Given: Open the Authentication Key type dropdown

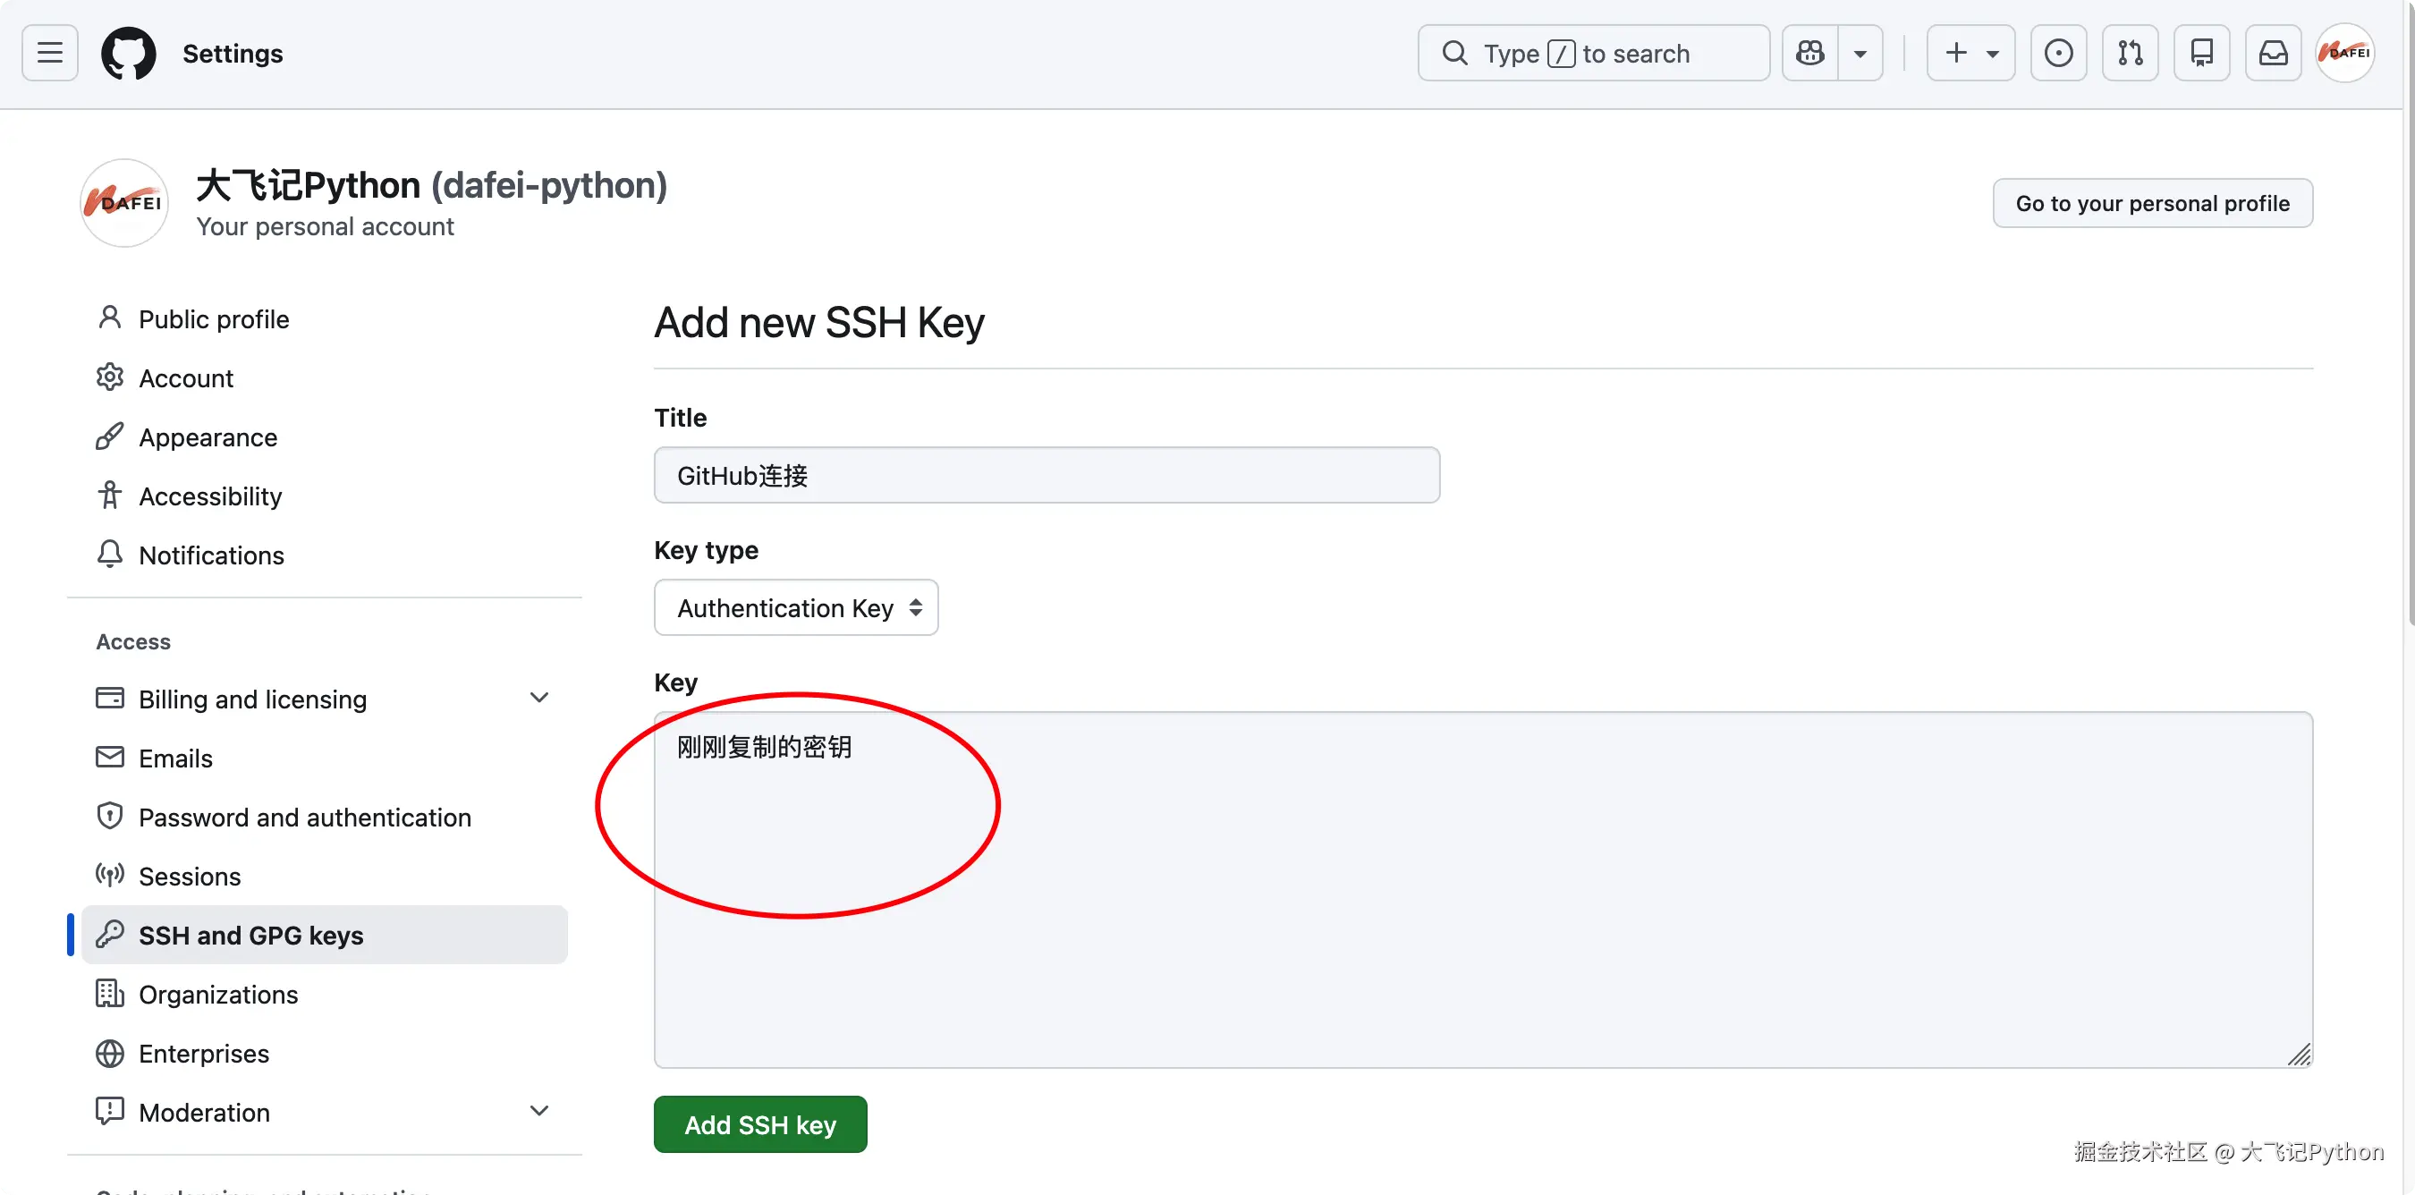Looking at the screenshot, I should click(x=796, y=608).
